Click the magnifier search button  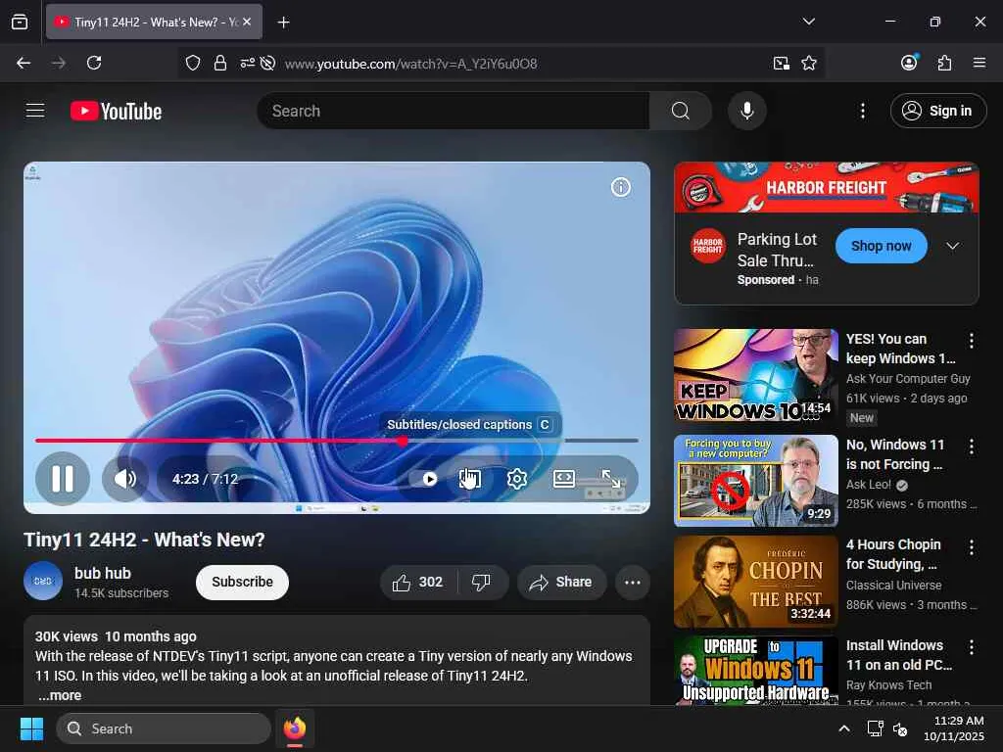click(680, 111)
